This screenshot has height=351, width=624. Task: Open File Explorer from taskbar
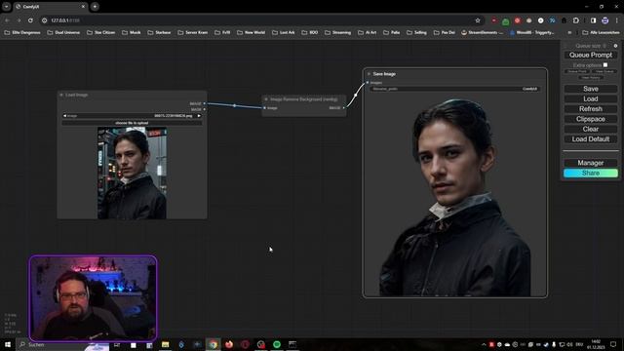coord(165,344)
